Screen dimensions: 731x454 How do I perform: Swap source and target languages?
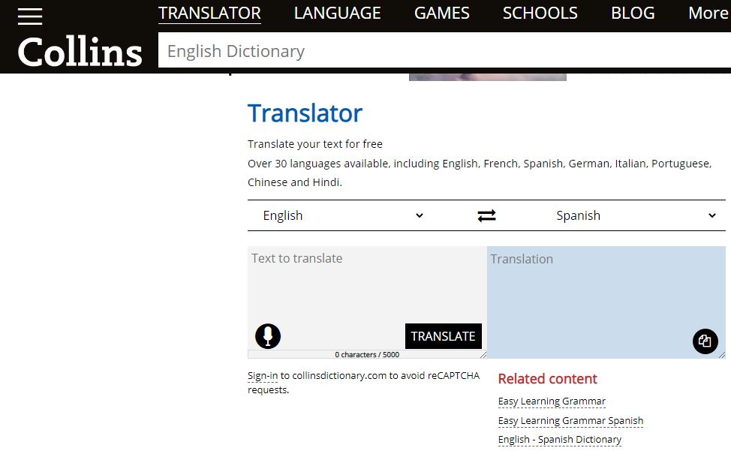pos(486,215)
